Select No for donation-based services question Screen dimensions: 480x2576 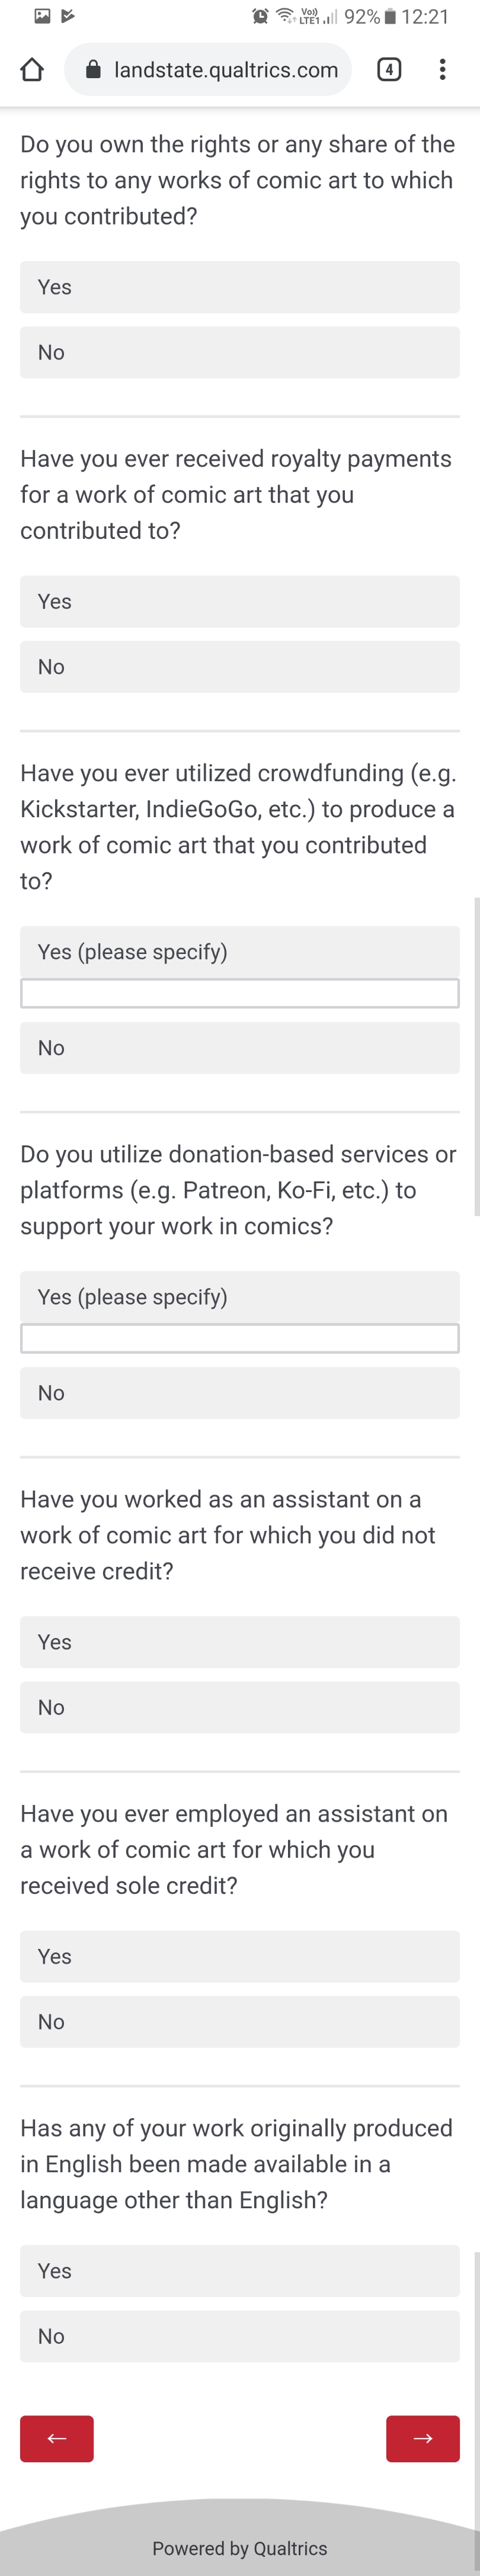click(240, 1393)
